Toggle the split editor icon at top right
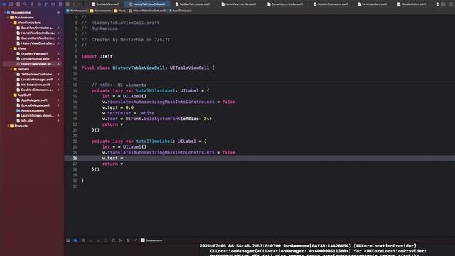The width and height of the screenshot is (455, 256). [451, 4]
